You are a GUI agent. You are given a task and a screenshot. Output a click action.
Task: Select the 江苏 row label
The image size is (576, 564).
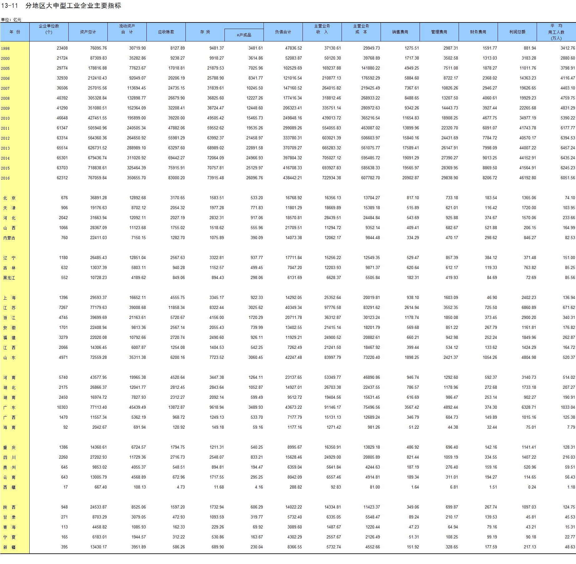coord(9,308)
